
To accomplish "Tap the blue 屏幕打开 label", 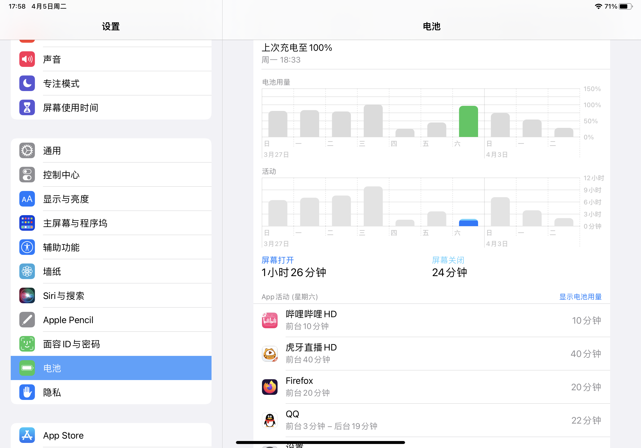I will coord(278,260).
